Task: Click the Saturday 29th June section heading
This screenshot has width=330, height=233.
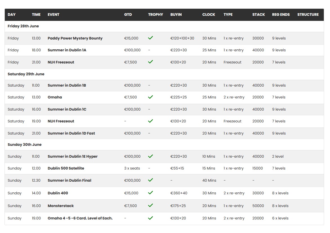Action: [26, 74]
